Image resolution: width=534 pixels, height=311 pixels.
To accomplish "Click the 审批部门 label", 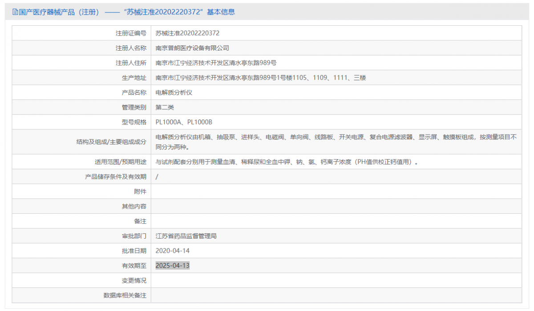I will coord(134,236).
